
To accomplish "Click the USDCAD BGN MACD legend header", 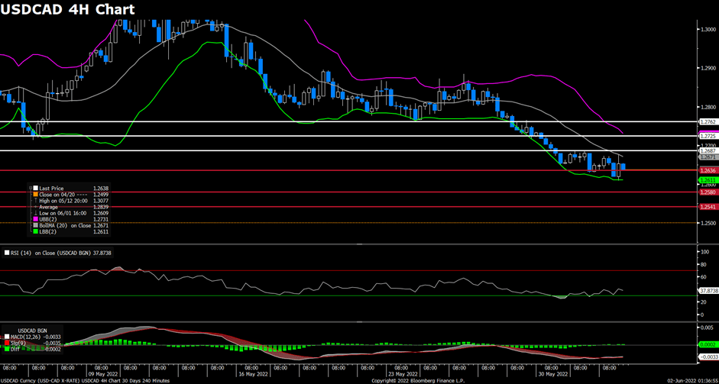I will click(x=32, y=331).
